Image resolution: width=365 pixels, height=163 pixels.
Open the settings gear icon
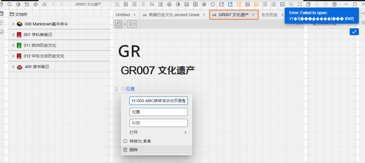36,4
